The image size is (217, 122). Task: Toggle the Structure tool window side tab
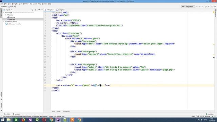click(1, 96)
